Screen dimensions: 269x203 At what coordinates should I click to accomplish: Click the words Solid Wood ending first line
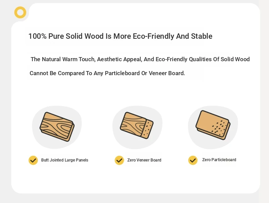click(x=235, y=59)
